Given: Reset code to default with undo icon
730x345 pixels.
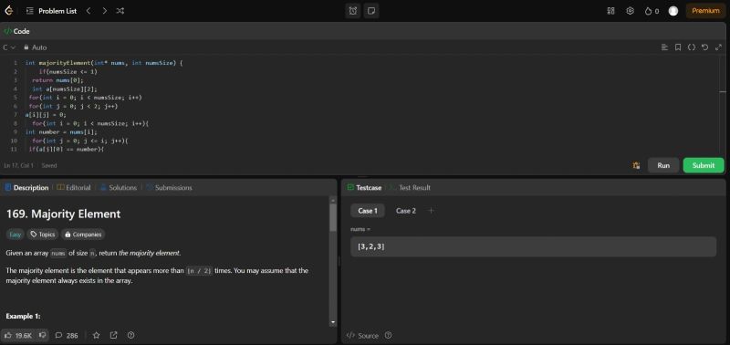Looking at the screenshot, I should 704,47.
